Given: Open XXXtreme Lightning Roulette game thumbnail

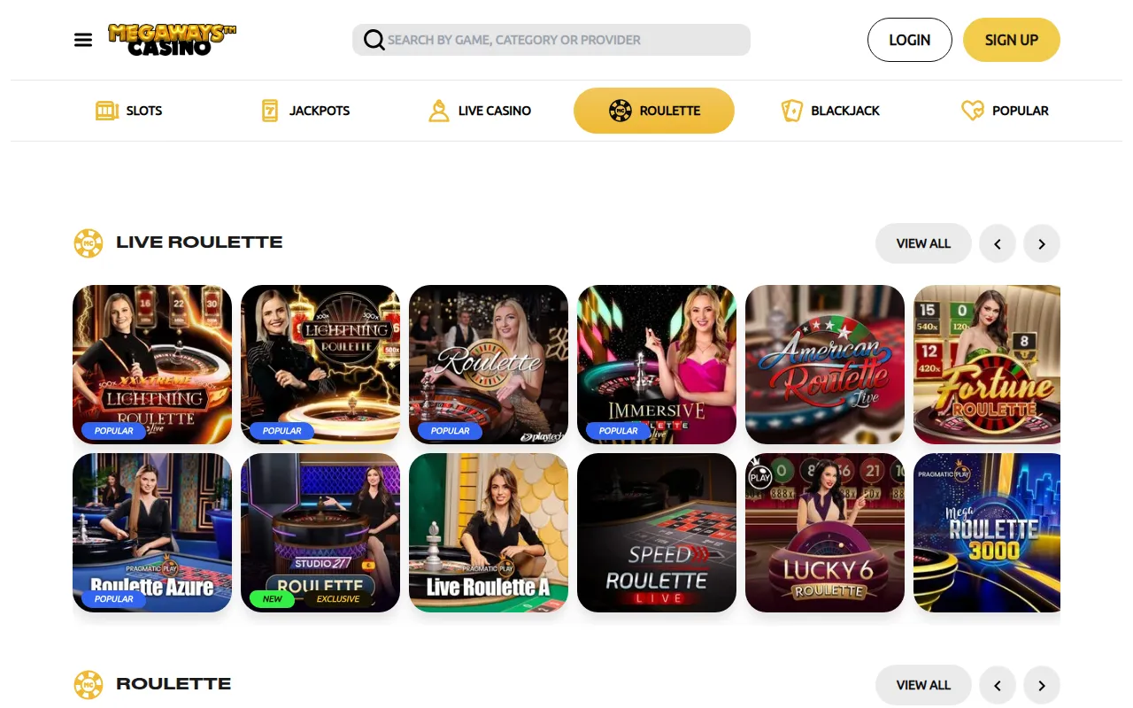Looking at the screenshot, I should pos(152,365).
